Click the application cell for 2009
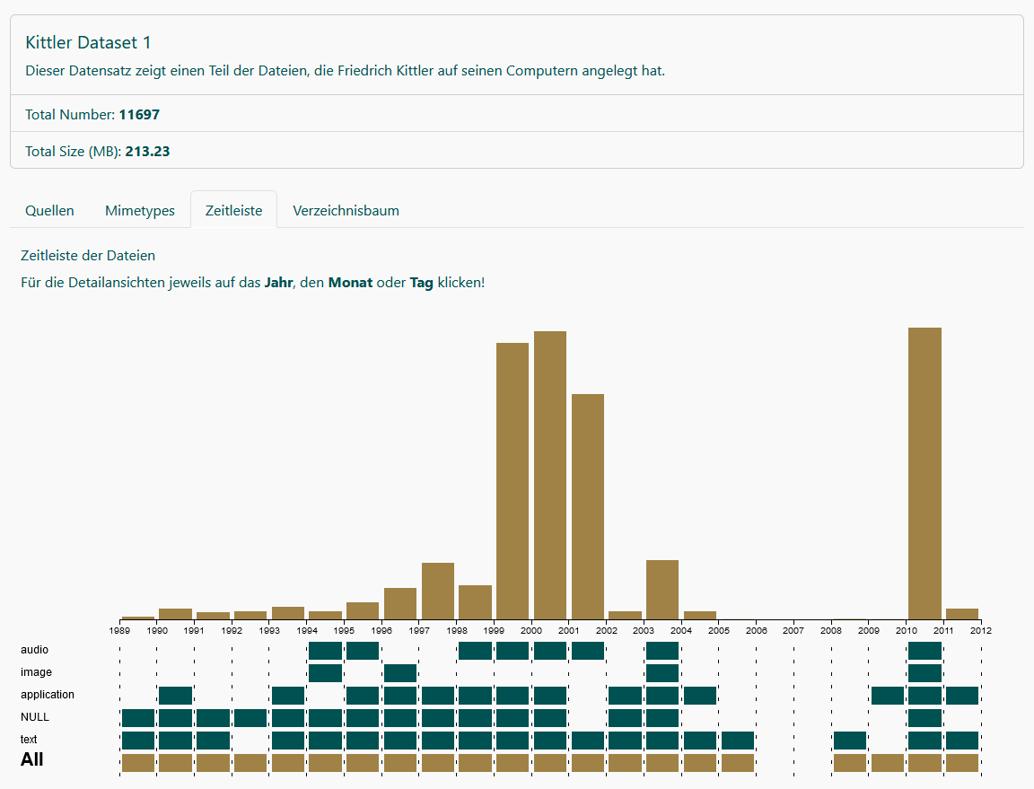1034x789 pixels. (x=888, y=696)
